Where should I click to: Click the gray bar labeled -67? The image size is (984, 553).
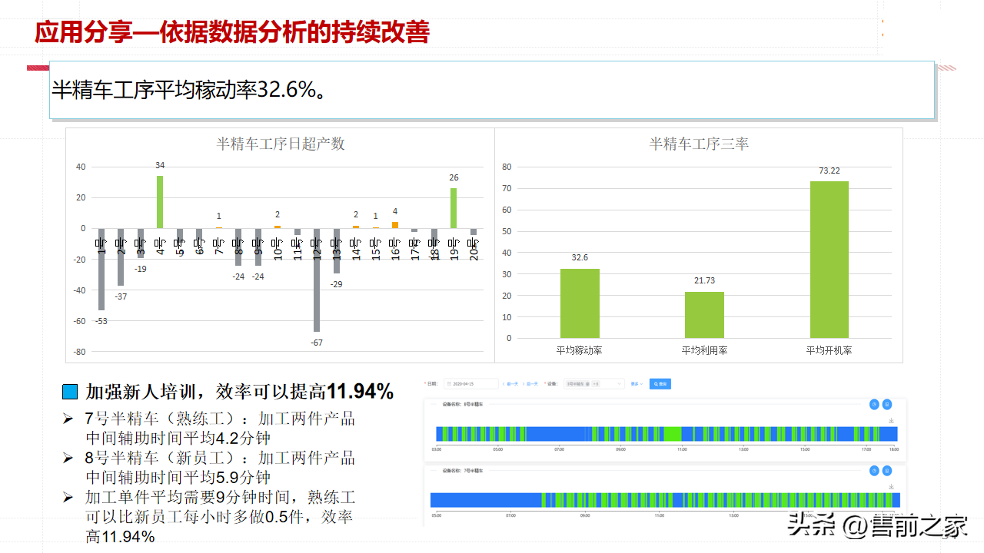[317, 280]
